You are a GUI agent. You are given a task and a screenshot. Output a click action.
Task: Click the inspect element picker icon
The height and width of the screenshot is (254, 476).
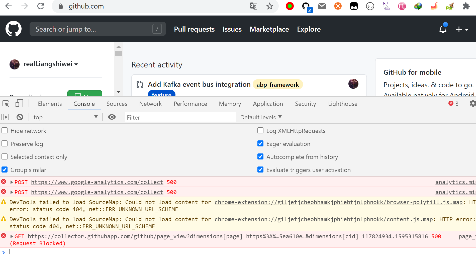coord(6,104)
